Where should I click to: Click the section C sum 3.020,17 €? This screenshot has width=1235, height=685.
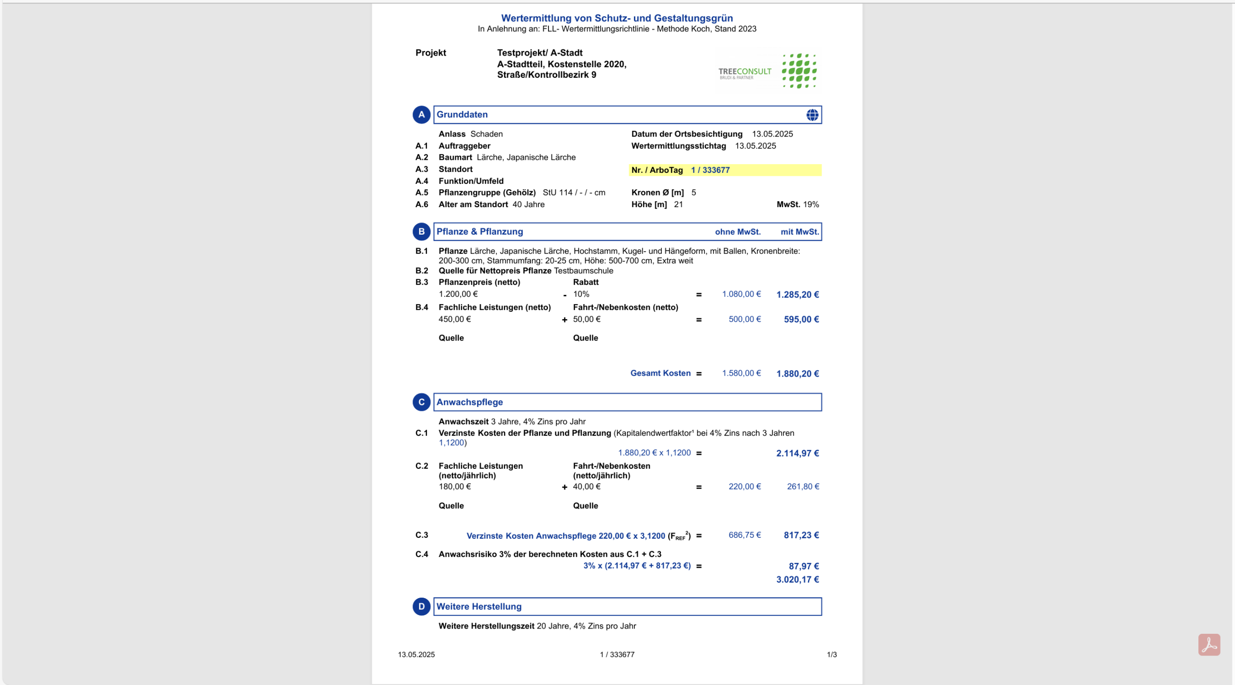tap(797, 579)
